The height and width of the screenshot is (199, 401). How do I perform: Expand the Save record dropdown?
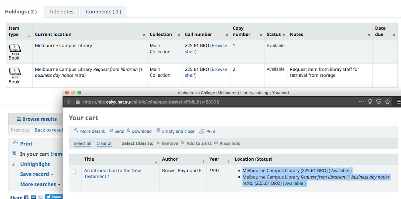click(x=36, y=174)
